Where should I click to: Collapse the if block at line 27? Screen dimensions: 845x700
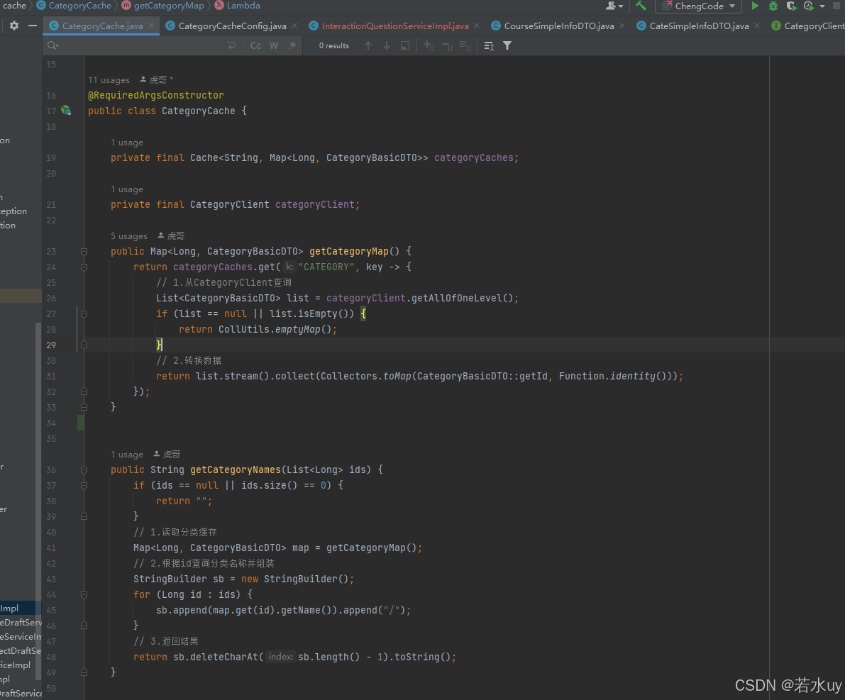(x=84, y=314)
